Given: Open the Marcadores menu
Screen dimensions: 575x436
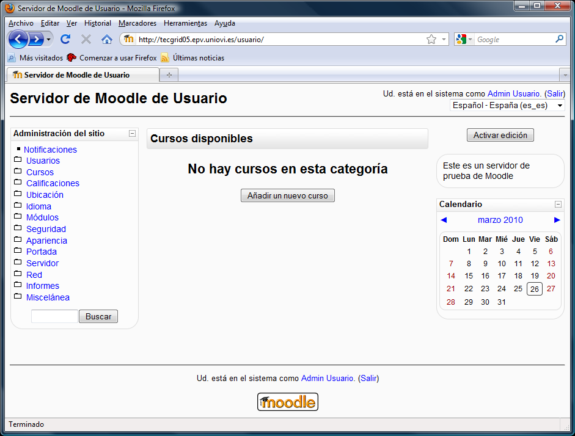Looking at the screenshot, I should [137, 23].
